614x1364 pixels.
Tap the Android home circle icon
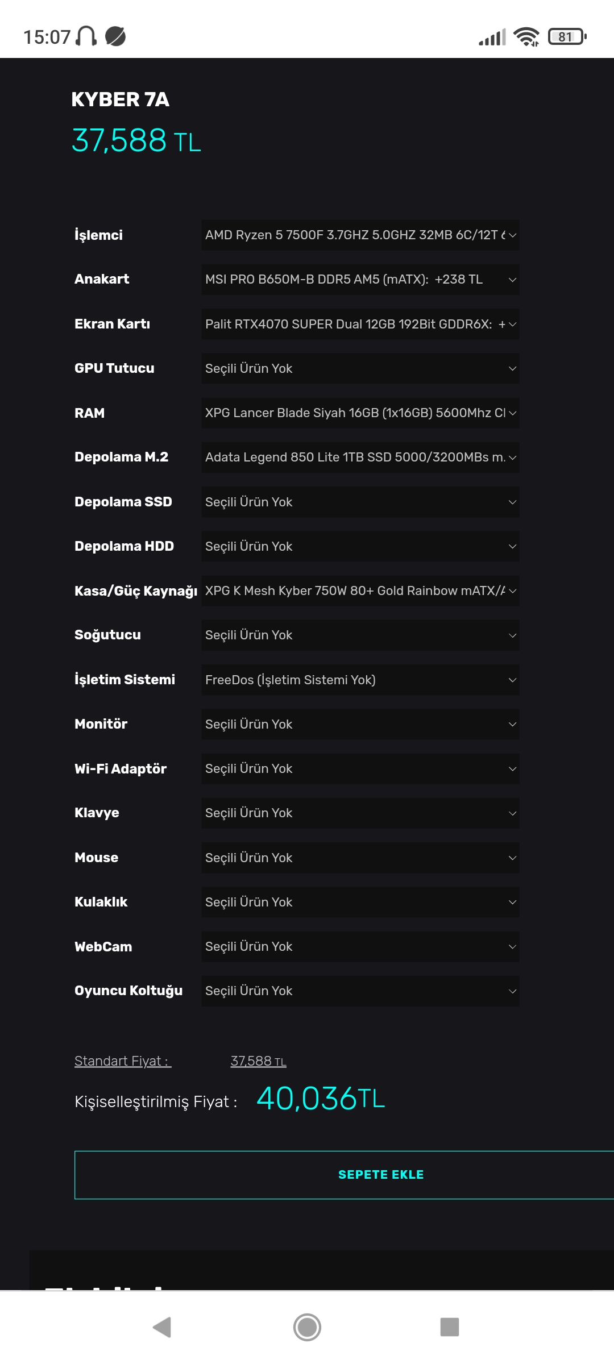click(x=307, y=1328)
